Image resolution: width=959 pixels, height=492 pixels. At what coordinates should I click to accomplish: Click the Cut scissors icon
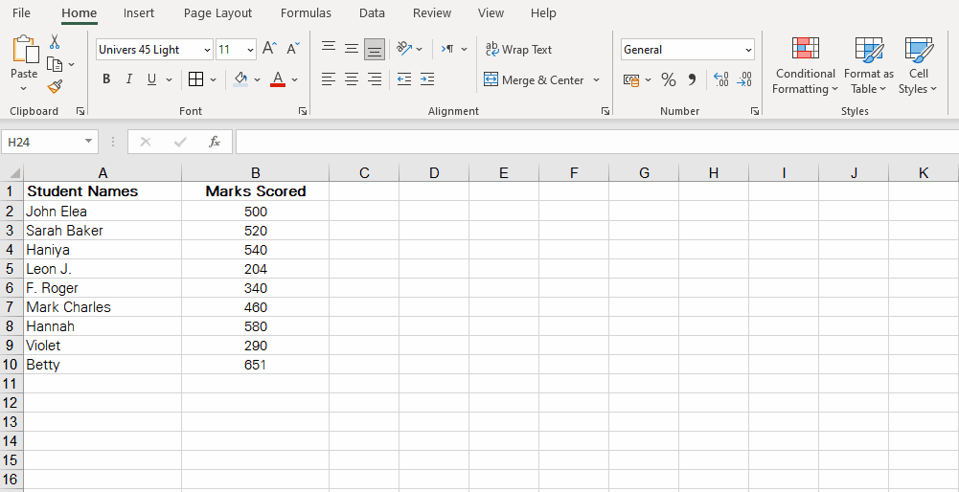[55, 41]
